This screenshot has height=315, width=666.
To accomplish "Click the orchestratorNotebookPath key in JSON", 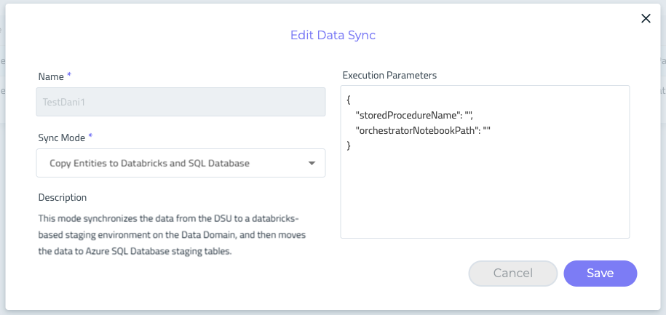I will pyautogui.click(x=416, y=130).
